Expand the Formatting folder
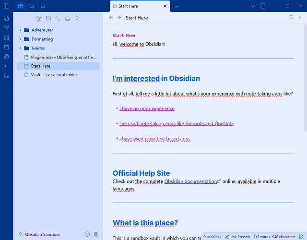The image size is (307, 240). click(20, 39)
